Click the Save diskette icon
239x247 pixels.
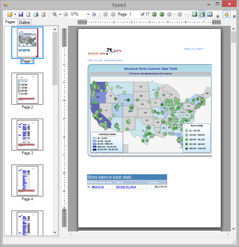tap(21, 14)
